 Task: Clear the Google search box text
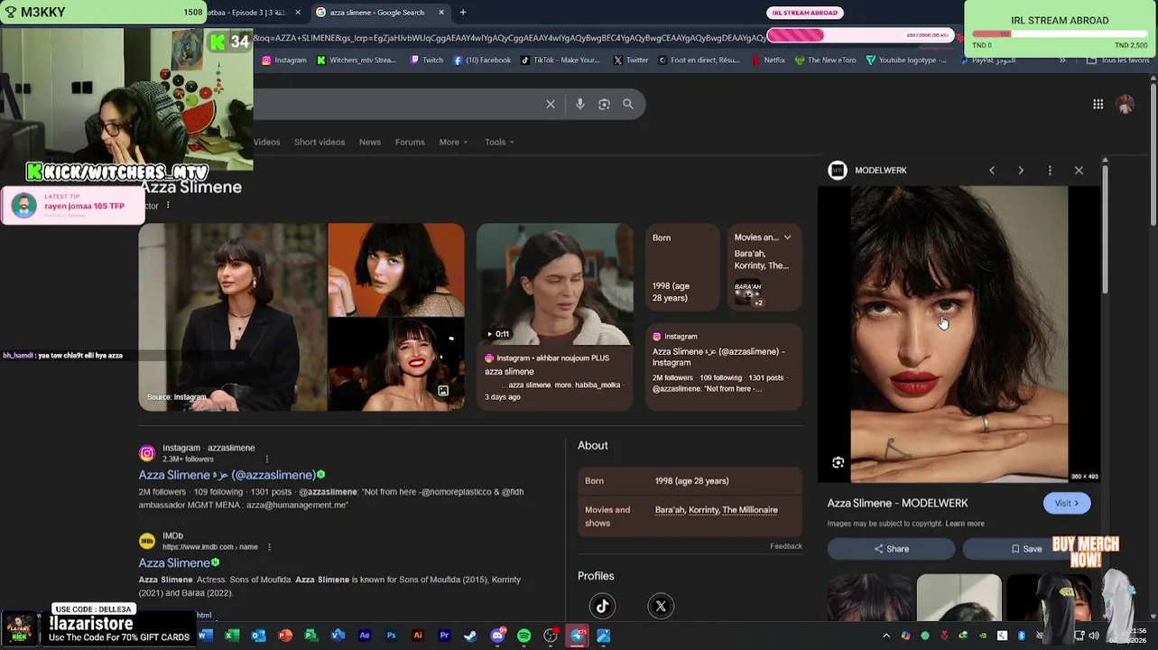[551, 104]
